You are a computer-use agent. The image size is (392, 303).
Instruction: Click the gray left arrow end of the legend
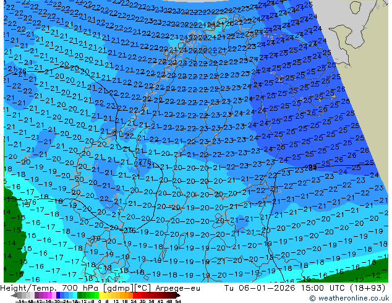[x=14, y=295]
